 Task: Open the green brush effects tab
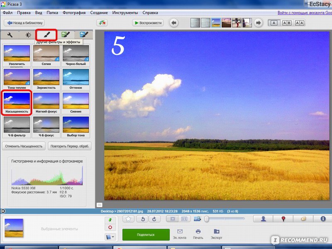click(x=66, y=35)
